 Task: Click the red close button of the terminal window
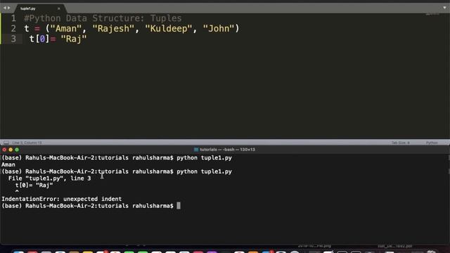(4, 150)
